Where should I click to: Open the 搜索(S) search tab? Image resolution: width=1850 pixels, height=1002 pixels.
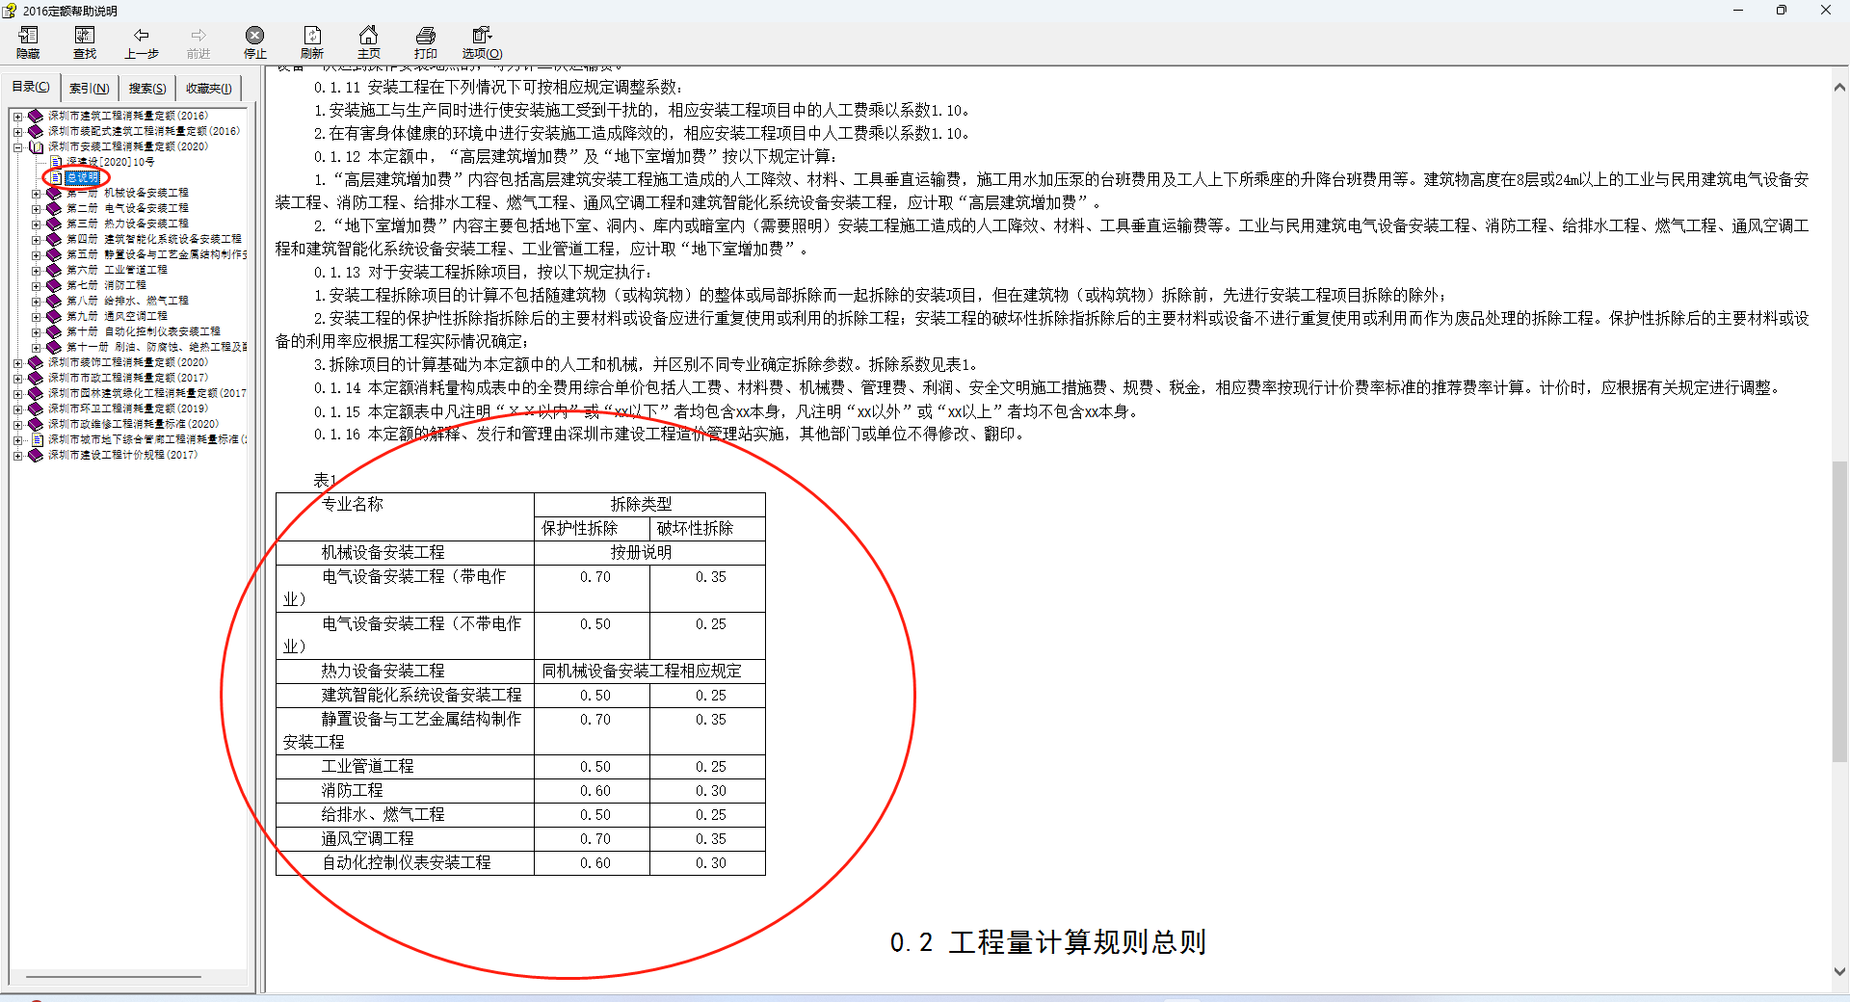pyautogui.click(x=147, y=88)
